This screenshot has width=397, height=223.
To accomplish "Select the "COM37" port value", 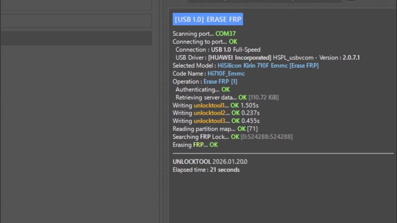I will pos(225,34).
